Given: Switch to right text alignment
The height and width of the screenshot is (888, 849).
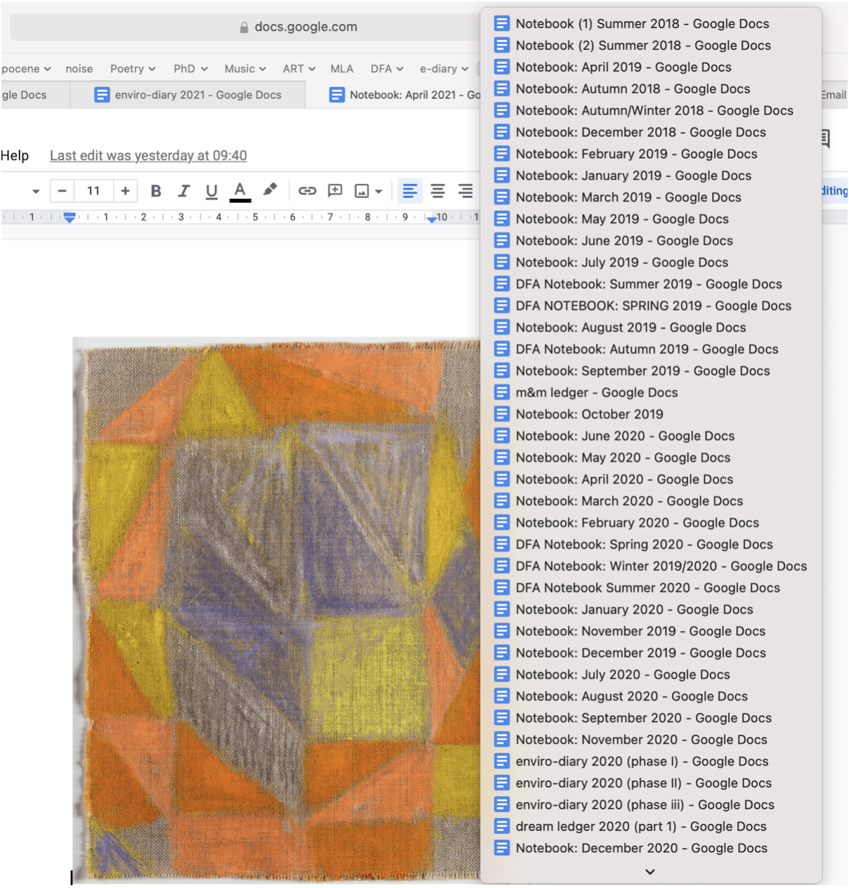Looking at the screenshot, I should pos(465,191).
